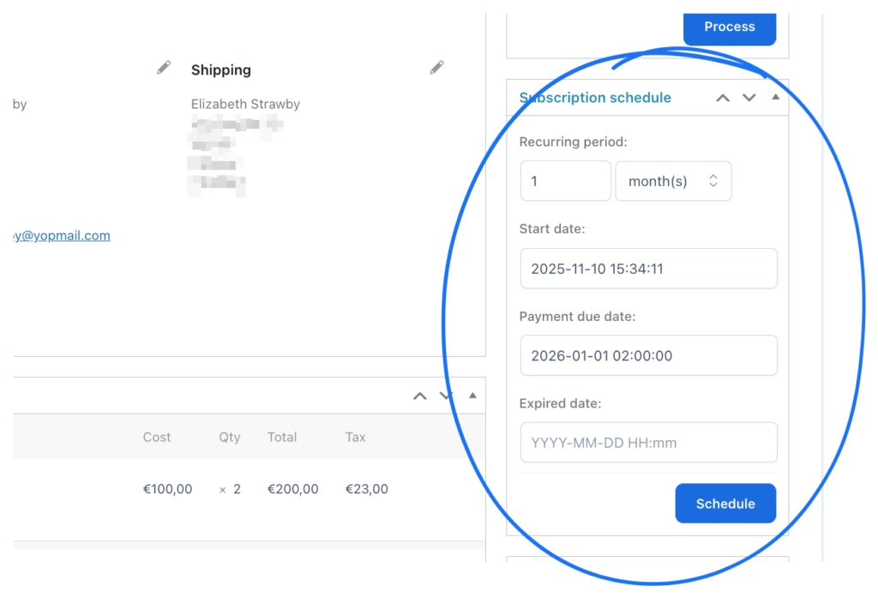Click the Cost column header
The height and width of the screenshot is (598, 878).
click(157, 437)
